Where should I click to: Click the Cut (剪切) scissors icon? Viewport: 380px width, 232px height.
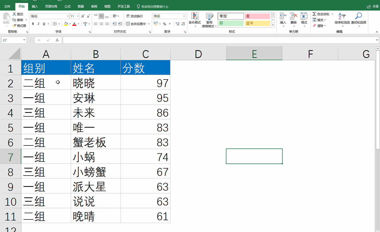coord(14,14)
